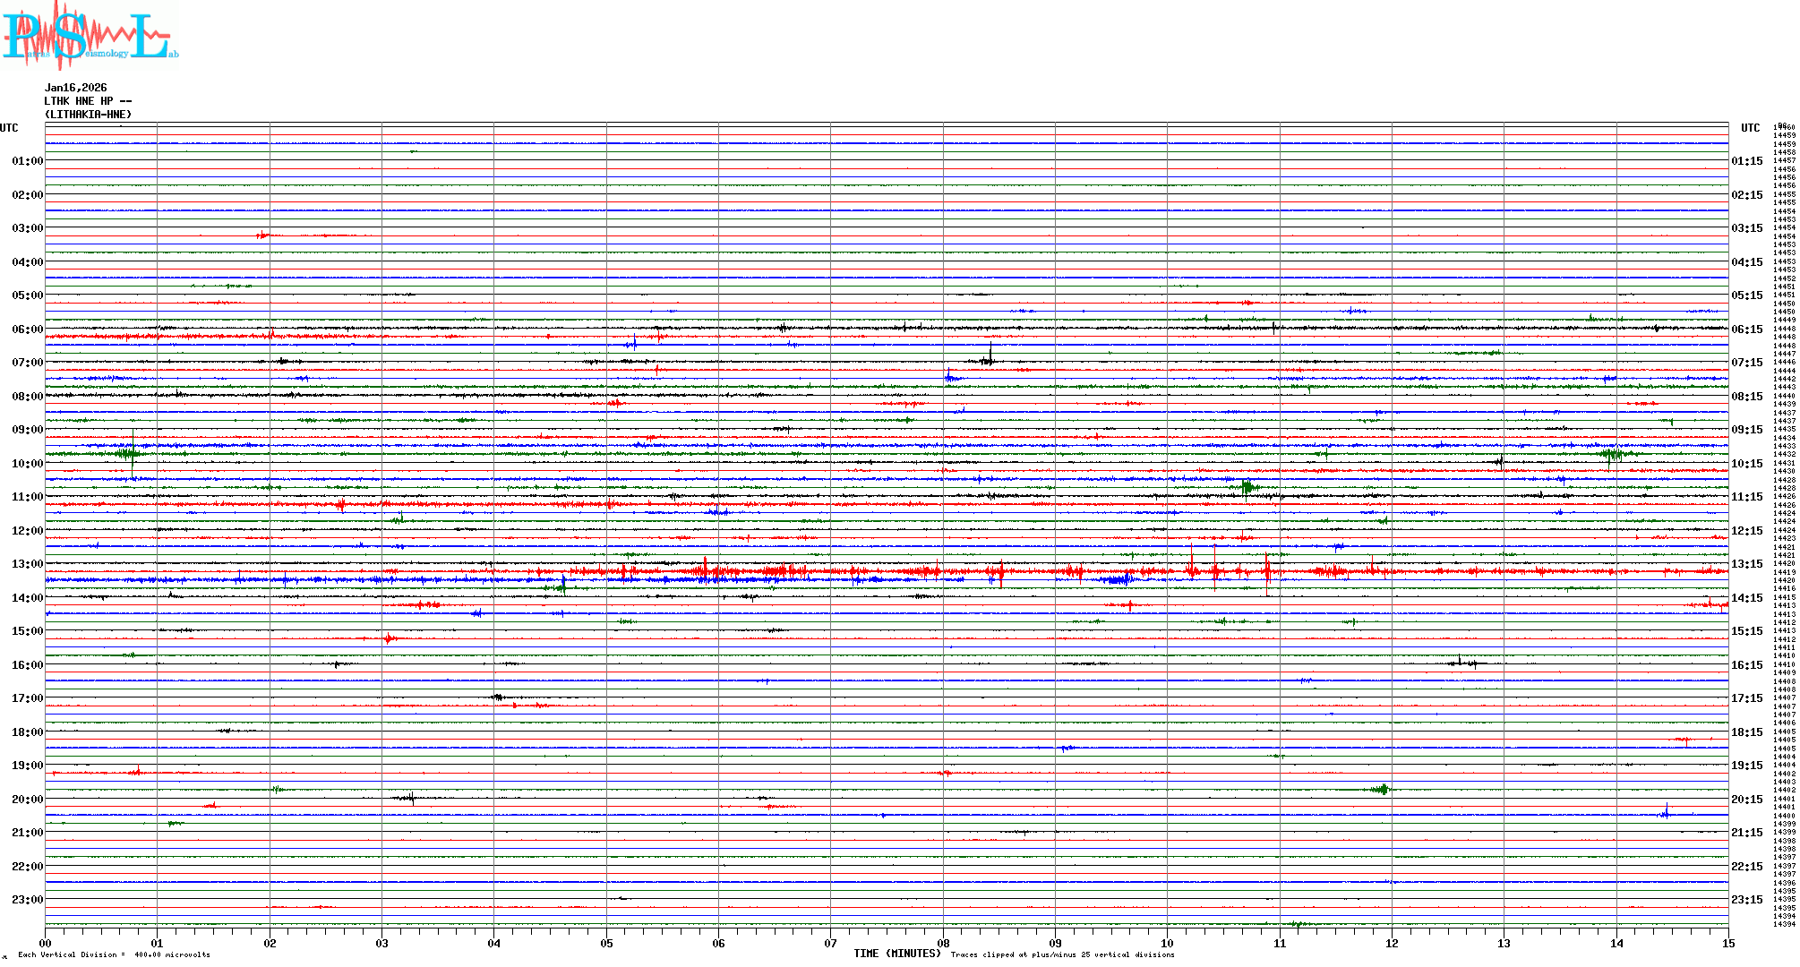
Task: Click the (LITHAKIA-HNE) station name text
Action: point(88,115)
